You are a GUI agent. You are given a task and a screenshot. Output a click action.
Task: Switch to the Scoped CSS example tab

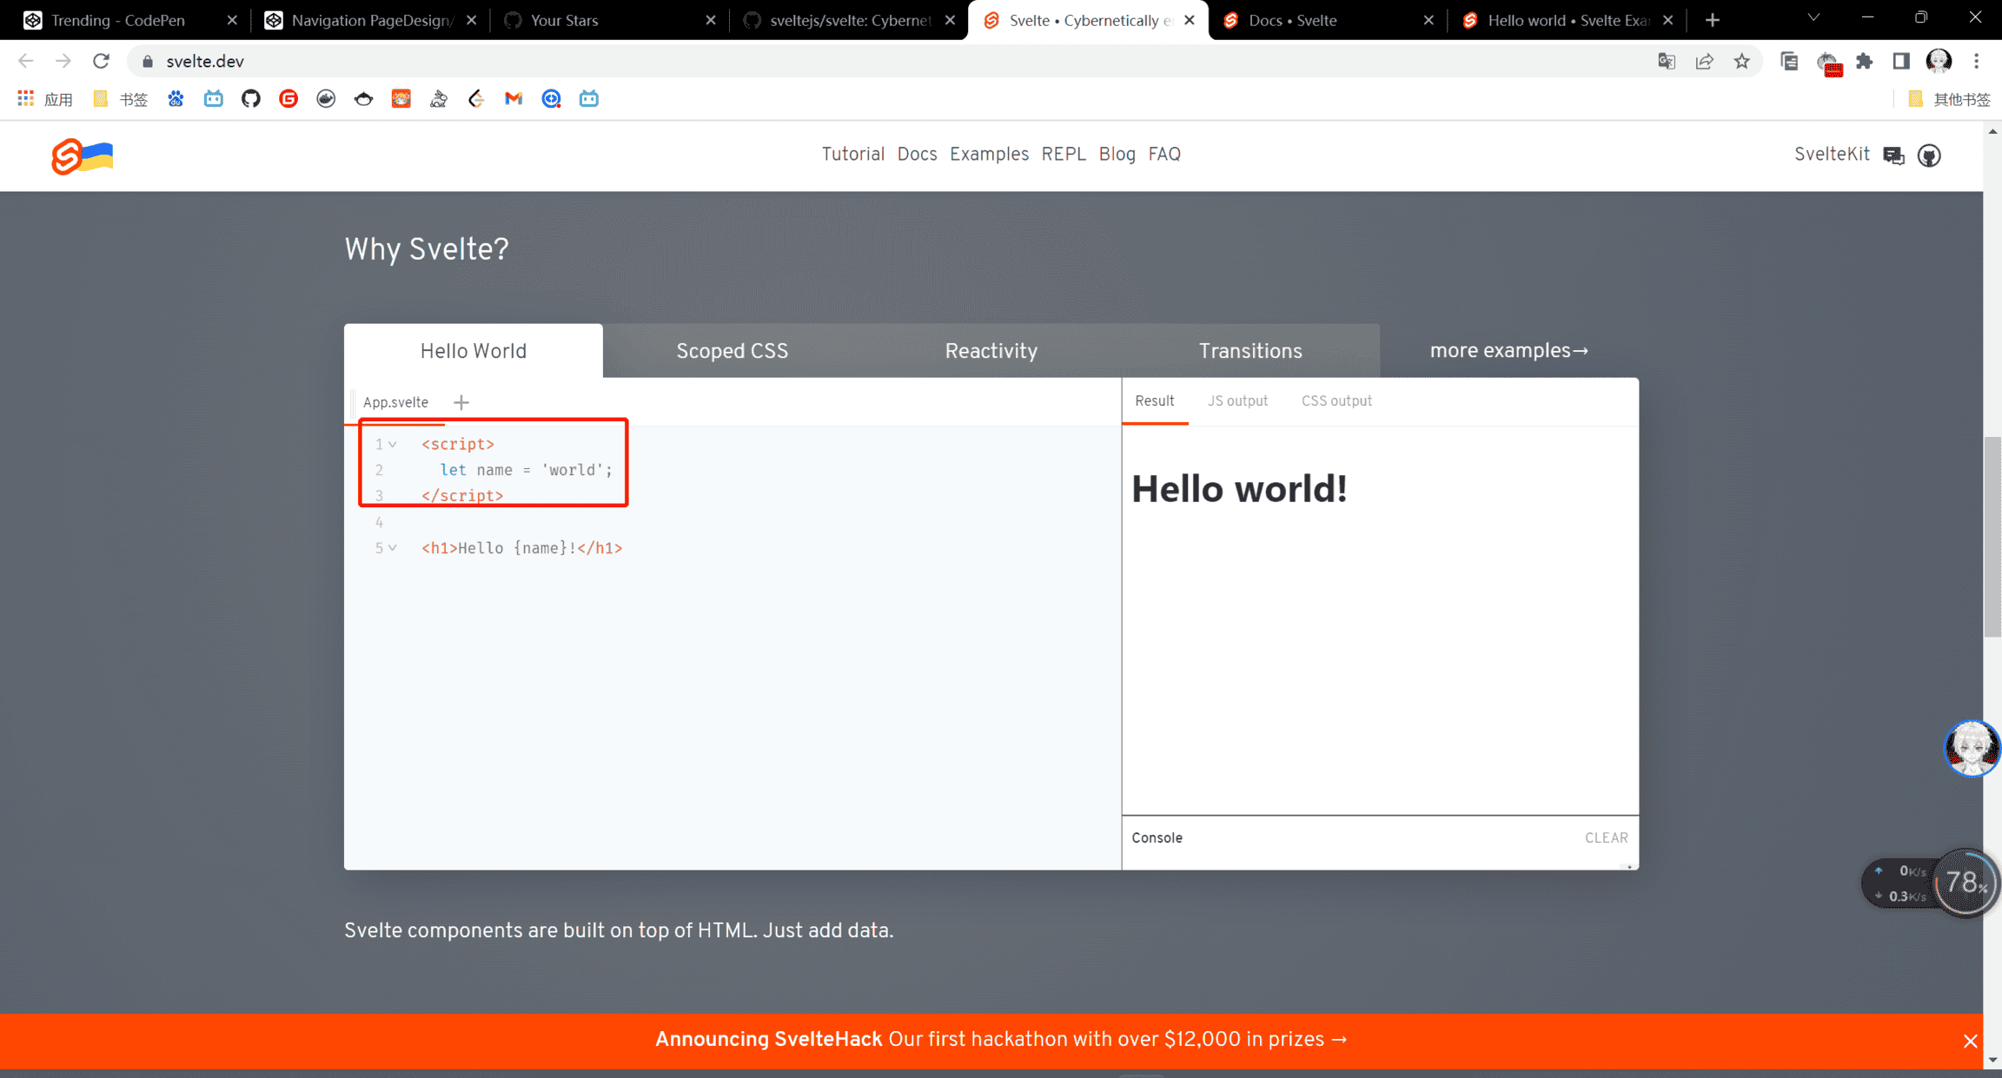[x=732, y=351]
